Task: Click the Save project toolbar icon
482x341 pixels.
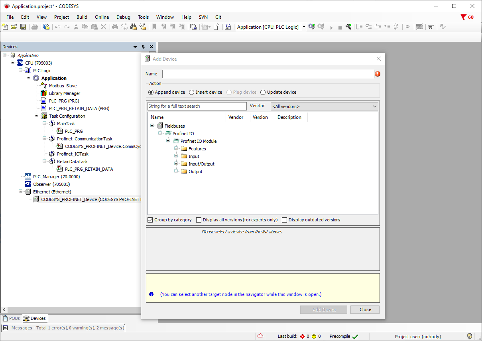Action: click(23, 27)
